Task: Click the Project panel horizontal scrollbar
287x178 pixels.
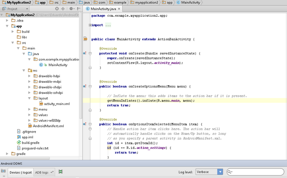Action: (x=25, y=158)
